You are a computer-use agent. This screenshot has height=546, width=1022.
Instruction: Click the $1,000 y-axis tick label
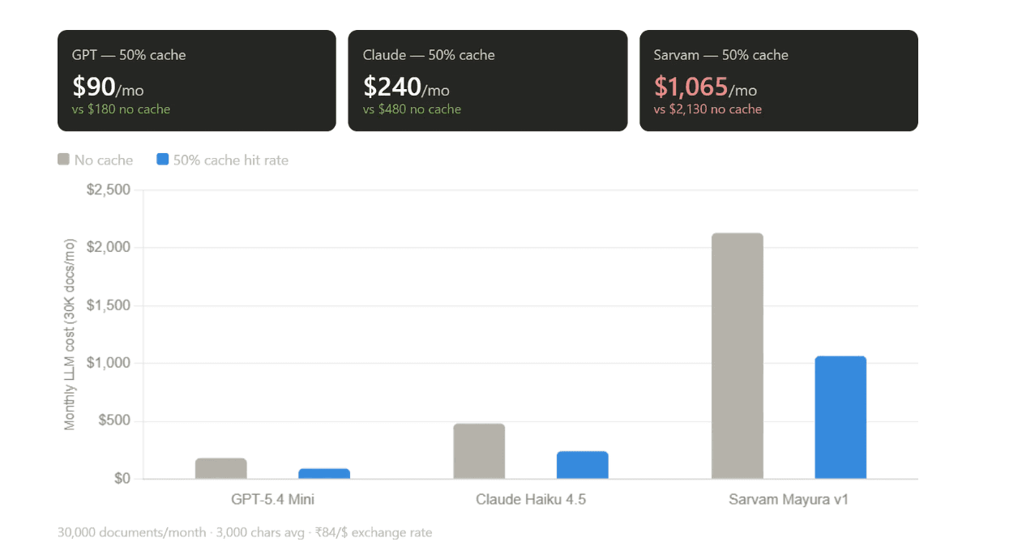coord(108,363)
